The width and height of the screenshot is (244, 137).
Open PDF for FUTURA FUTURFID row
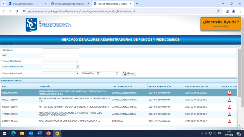point(229,93)
